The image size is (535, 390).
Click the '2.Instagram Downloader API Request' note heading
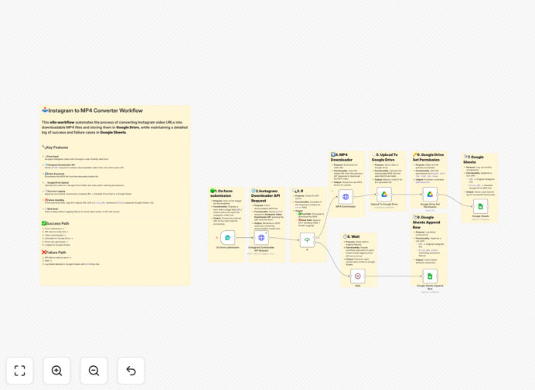(265, 195)
